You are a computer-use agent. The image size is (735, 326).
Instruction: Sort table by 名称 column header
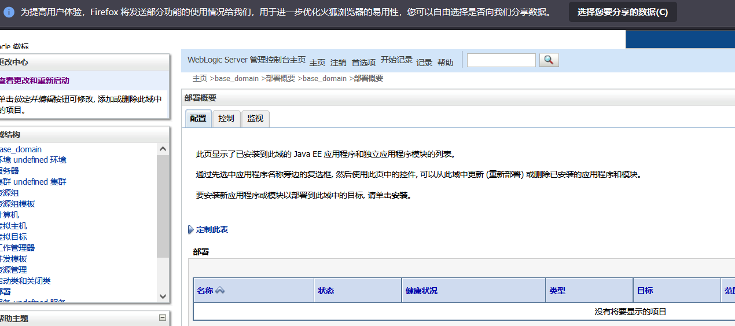[205, 291]
